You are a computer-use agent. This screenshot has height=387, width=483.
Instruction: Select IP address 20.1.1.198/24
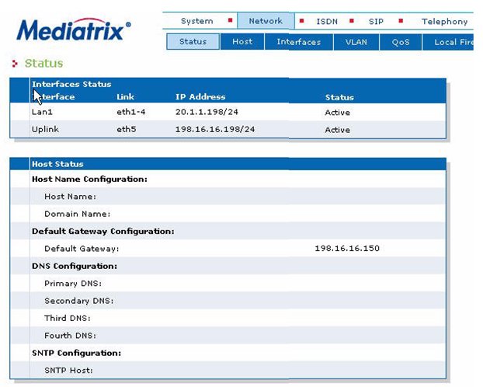(x=207, y=112)
